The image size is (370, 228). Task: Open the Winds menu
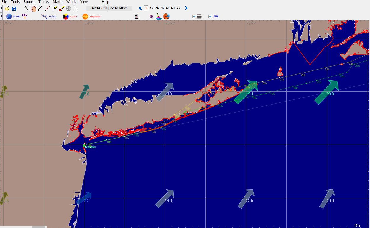tap(71, 2)
